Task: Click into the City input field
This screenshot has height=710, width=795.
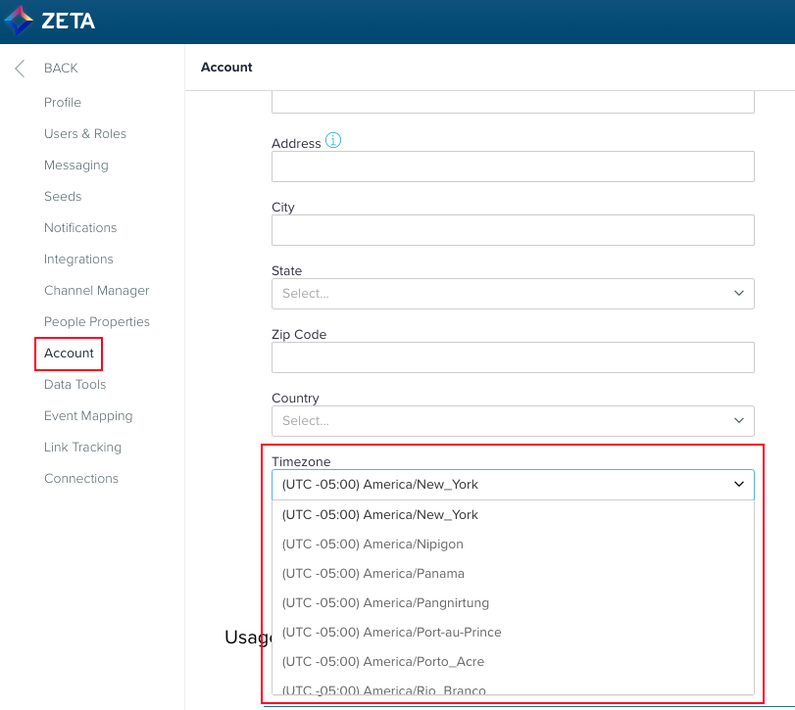Action: (x=513, y=230)
